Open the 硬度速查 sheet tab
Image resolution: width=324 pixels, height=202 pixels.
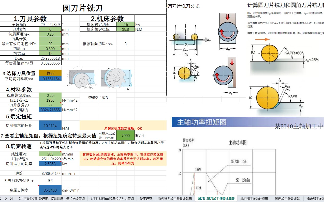pos(146,198)
